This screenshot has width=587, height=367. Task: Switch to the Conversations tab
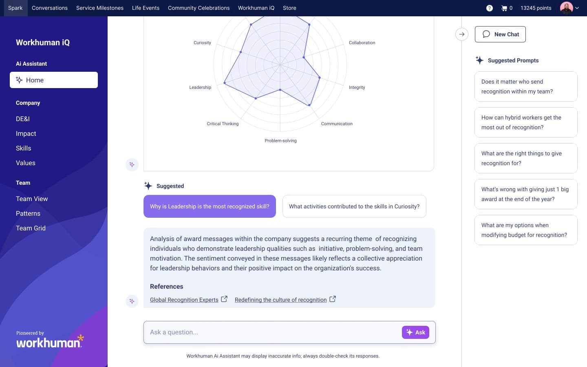[x=49, y=8]
